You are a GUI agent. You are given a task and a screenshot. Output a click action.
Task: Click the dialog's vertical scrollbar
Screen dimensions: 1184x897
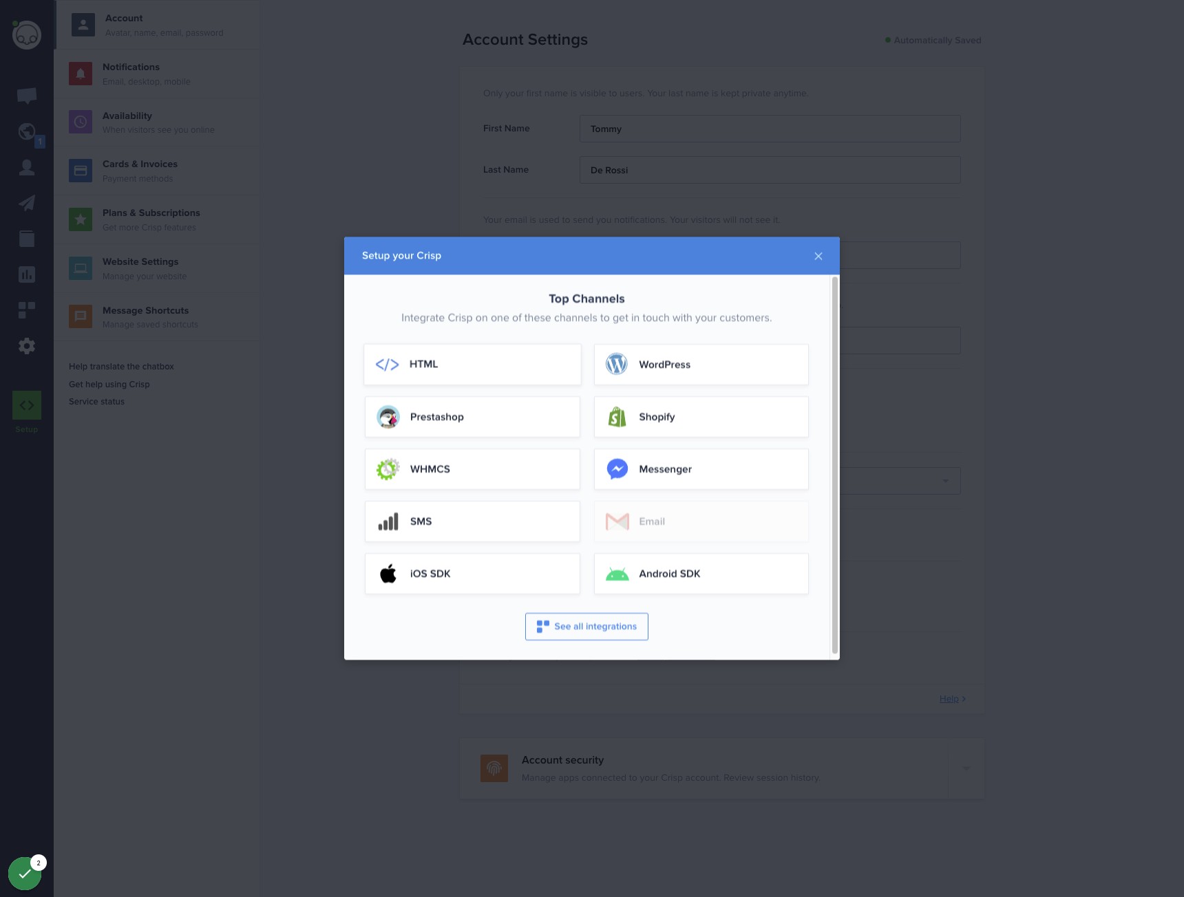[835, 465]
